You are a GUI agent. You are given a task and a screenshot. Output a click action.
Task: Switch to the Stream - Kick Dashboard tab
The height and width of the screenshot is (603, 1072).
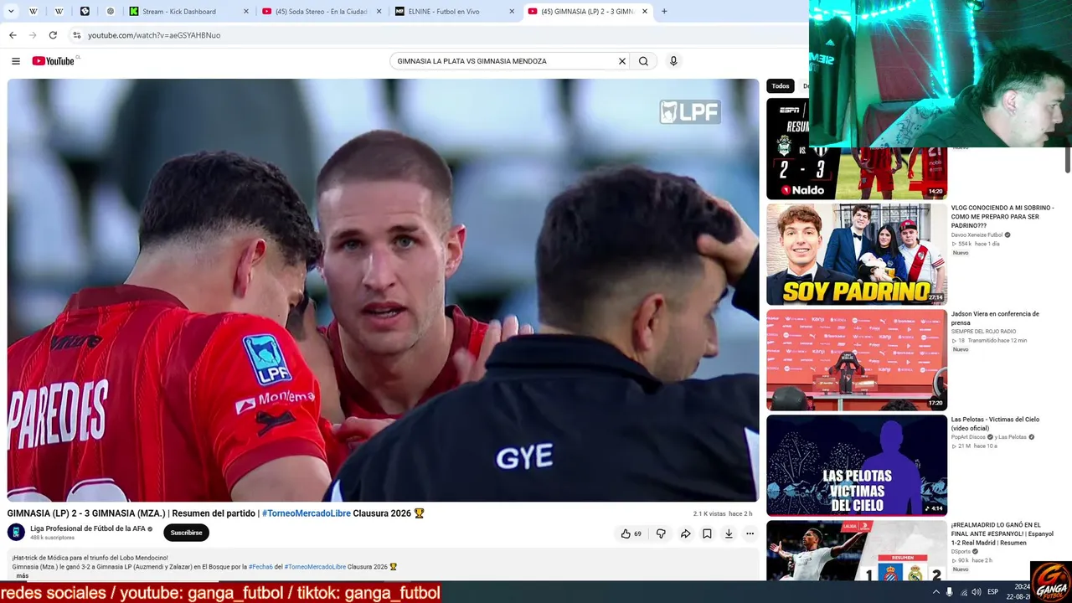188,12
